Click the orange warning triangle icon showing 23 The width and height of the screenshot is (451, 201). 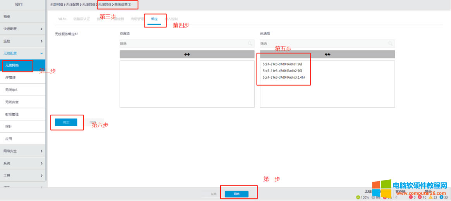click(x=431, y=197)
